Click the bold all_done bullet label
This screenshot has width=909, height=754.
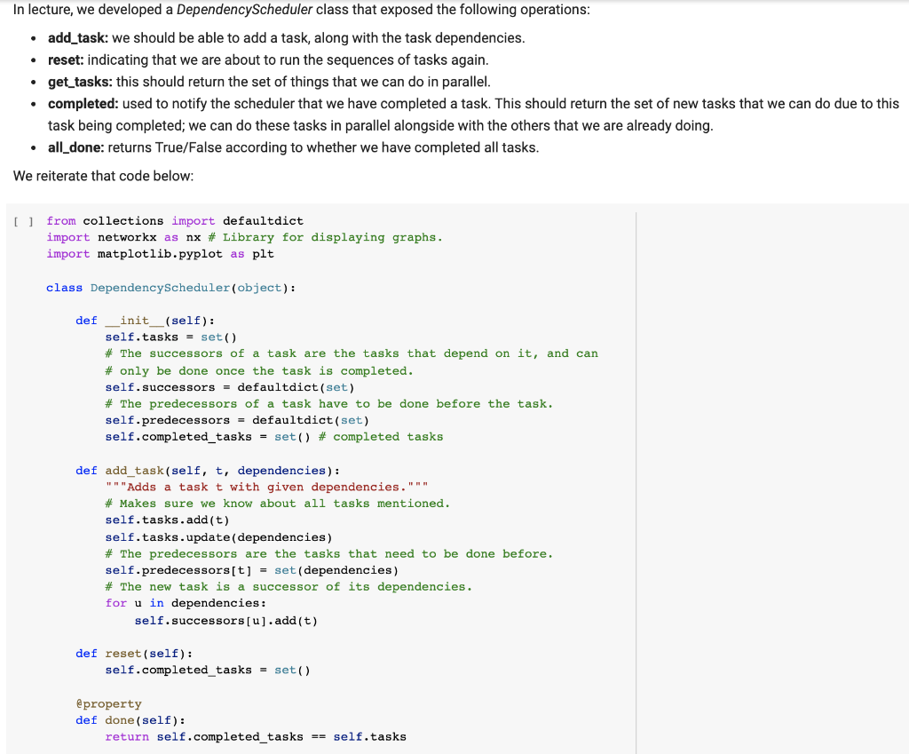(x=76, y=147)
